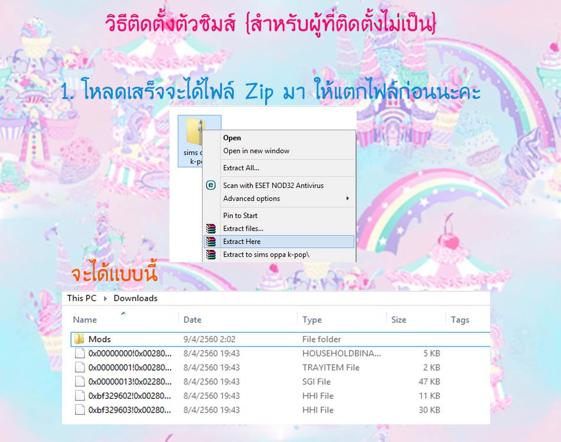Click file icon of 0x00000013!0x02280 row

[80, 382]
